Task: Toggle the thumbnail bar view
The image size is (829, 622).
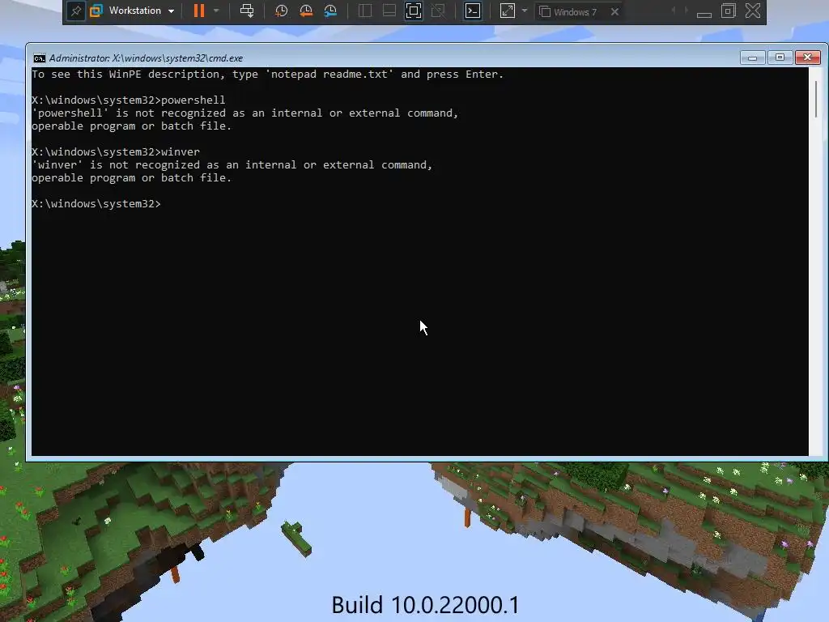Action: [389, 11]
